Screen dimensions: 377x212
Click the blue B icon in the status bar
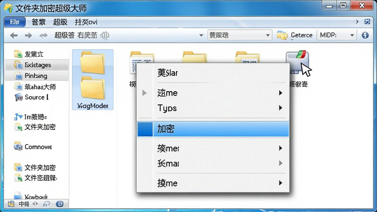click(60, 204)
